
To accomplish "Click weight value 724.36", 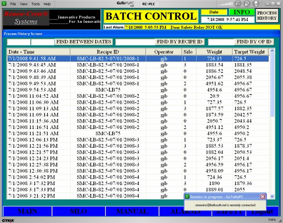I will click(x=215, y=177).
